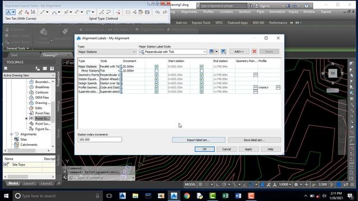Click the pick-from-drawing style icon beside Add
Screen dimensions: 358x201
coord(223,51)
